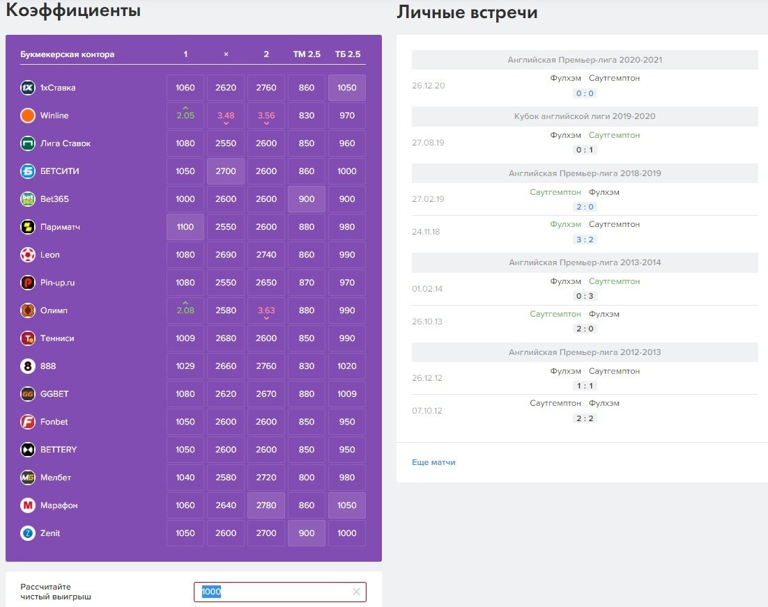Click Winline home win odds 2.05
The height and width of the screenshot is (607, 768).
click(x=185, y=116)
